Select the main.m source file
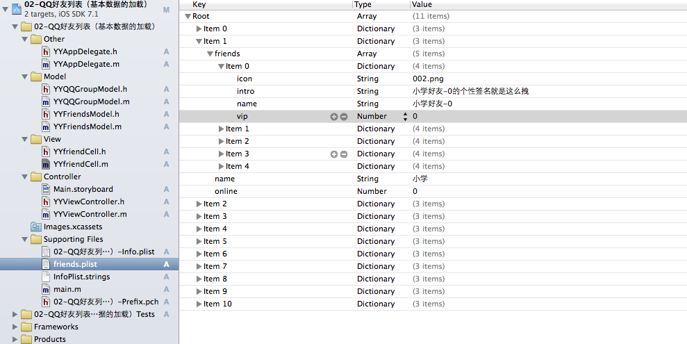 tap(67, 289)
